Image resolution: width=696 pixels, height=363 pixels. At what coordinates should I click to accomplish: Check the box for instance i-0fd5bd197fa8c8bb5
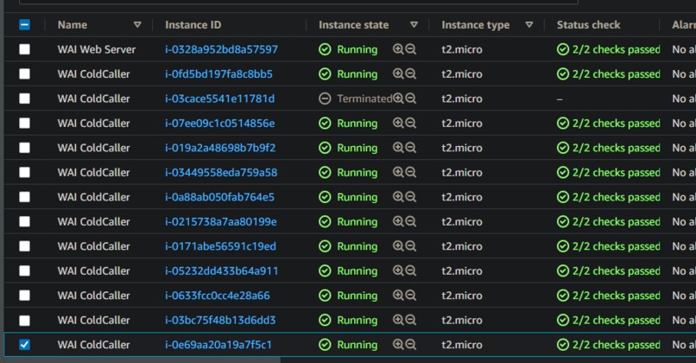(x=24, y=73)
